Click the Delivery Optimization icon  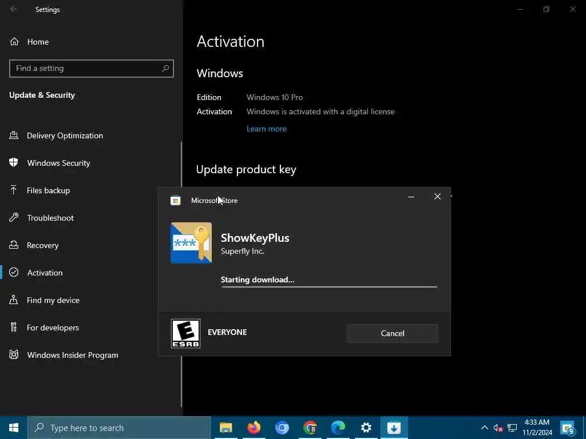[14, 135]
